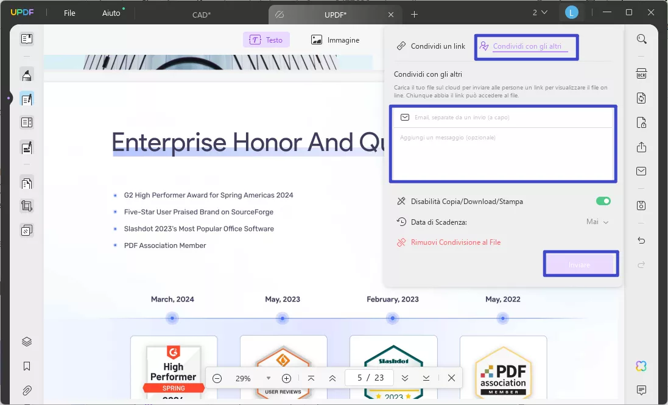This screenshot has width=668, height=405.
Task: Open the Form preparation tool icon
Action: tap(27, 148)
